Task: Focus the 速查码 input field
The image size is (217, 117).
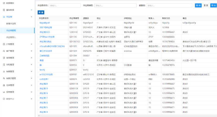Action: point(169,5)
